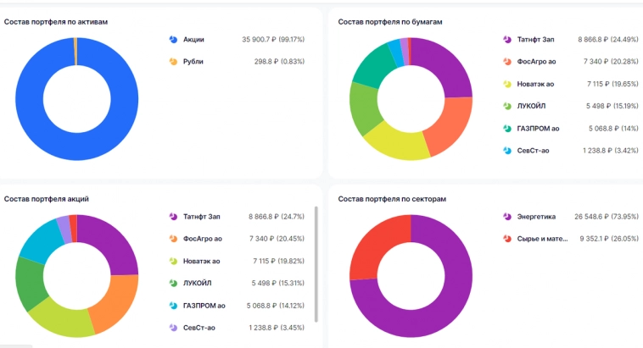
Task: Click ЛУКОЙЛ icon in securities composition legend
Action: point(507,106)
